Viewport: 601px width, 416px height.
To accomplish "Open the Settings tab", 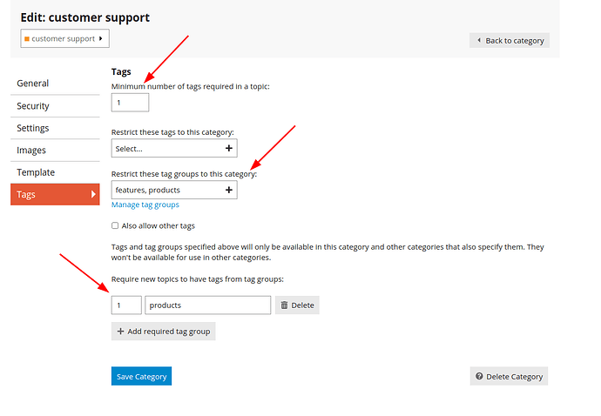I will coord(55,128).
